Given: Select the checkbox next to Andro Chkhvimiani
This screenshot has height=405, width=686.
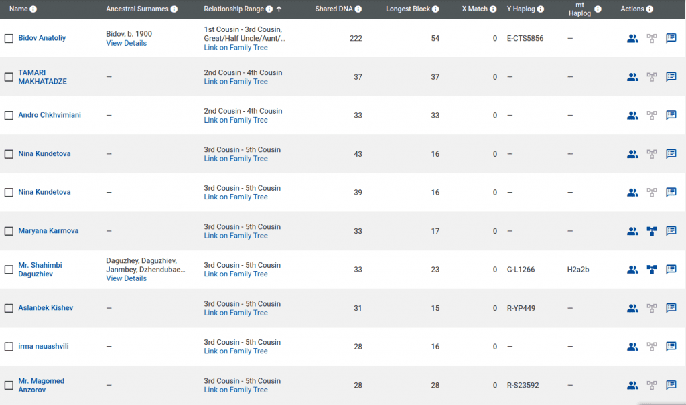Looking at the screenshot, I should coord(9,116).
